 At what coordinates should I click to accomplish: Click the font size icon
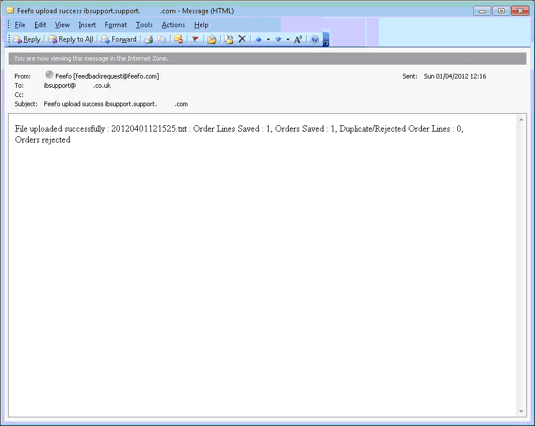297,39
